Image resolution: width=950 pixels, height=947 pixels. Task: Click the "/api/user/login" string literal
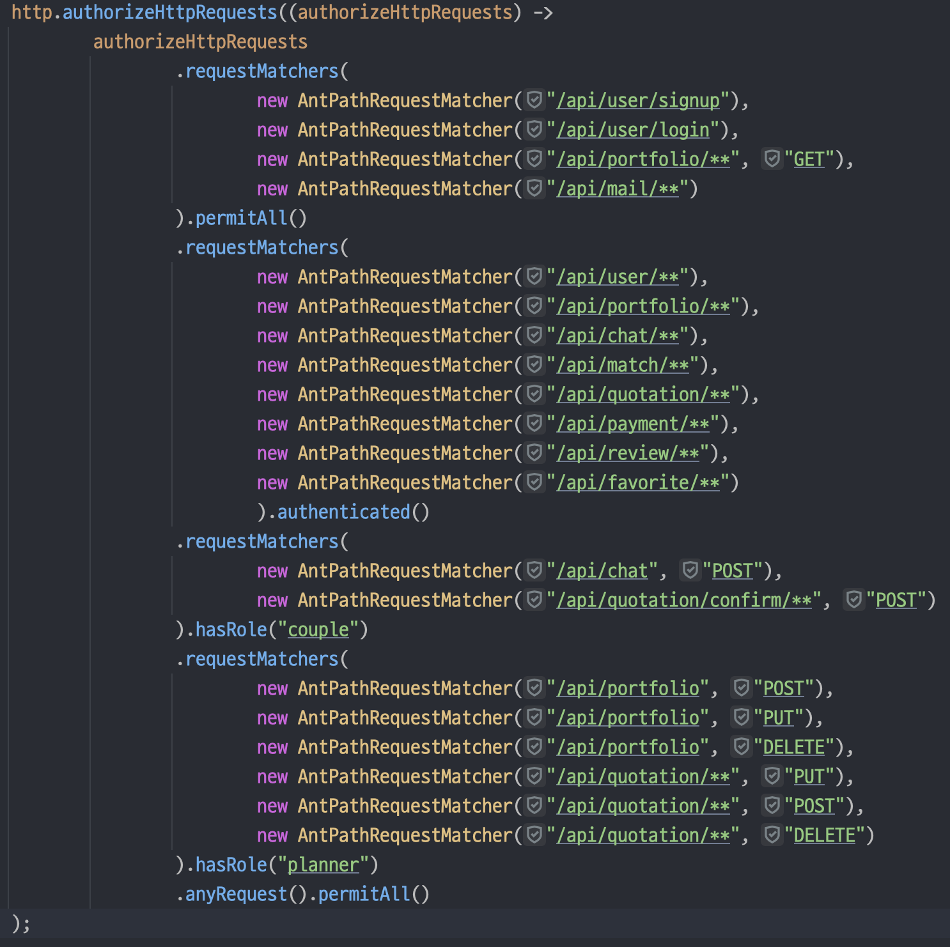633,130
